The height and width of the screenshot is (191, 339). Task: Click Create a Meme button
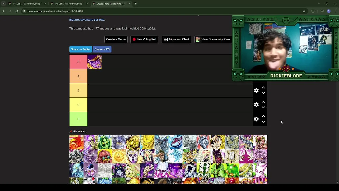click(x=116, y=39)
